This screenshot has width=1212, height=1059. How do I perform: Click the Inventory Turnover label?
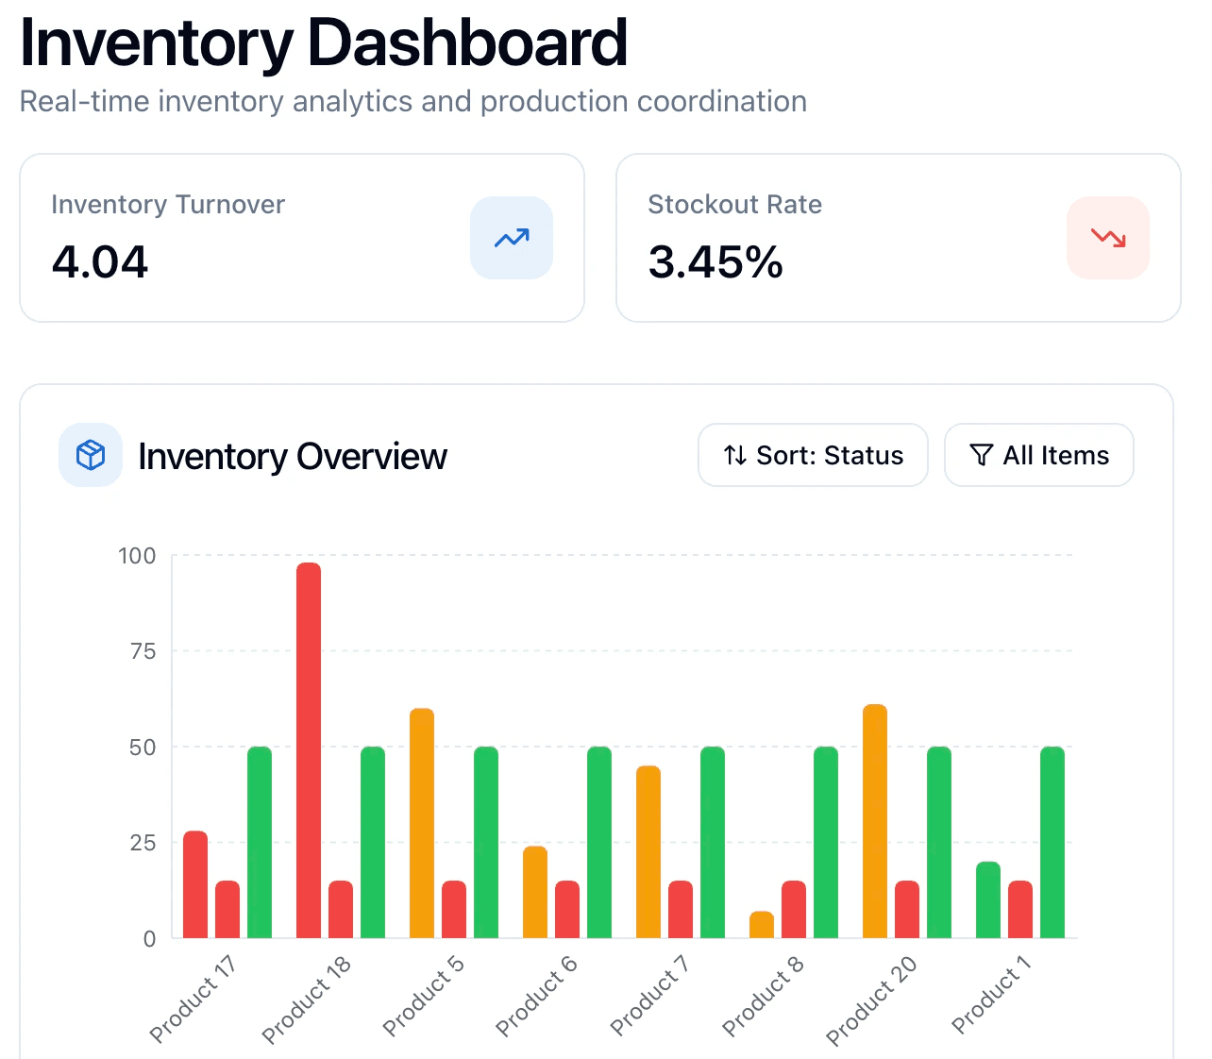[168, 205]
